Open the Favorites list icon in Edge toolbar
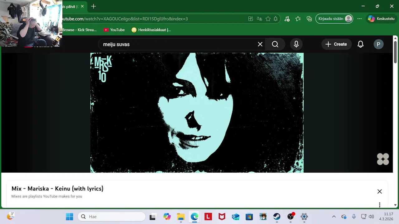399x224 pixels. (x=298, y=19)
